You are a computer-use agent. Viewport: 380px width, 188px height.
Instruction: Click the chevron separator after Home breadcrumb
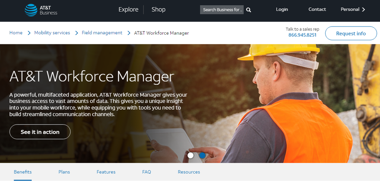[x=29, y=33]
